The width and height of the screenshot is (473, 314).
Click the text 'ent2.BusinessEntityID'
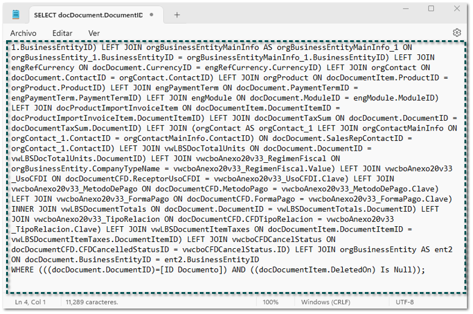211,260
